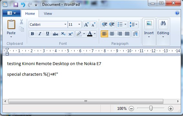Click the scroll left arrow
This screenshot has height=116, width=183.
[5, 101]
